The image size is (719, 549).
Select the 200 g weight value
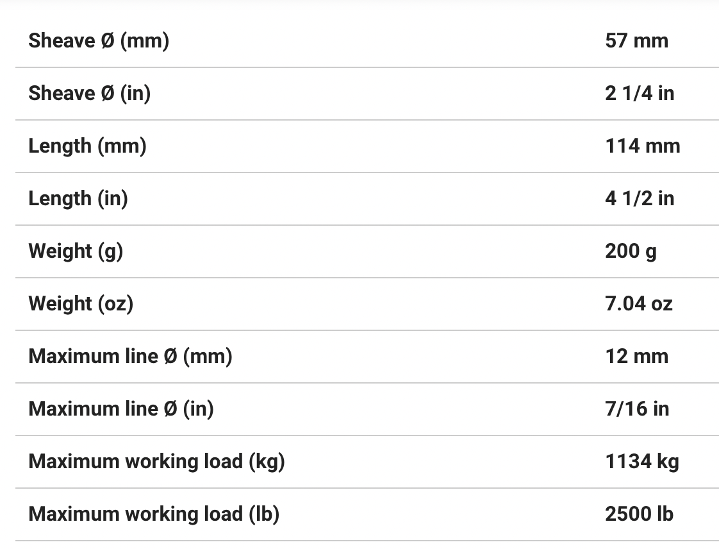coord(631,251)
